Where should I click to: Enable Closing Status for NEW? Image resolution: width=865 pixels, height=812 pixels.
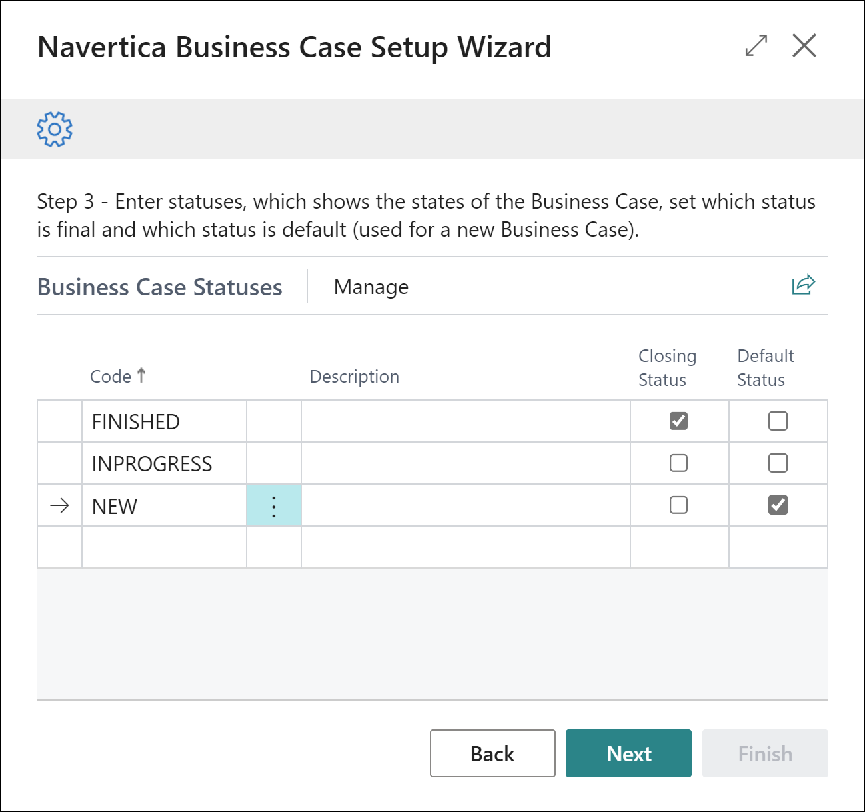click(678, 505)
